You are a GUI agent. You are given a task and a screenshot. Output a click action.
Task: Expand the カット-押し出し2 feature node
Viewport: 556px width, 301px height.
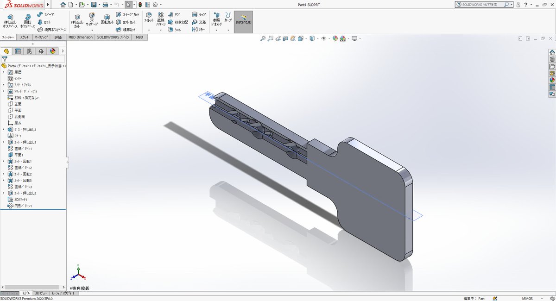pos(4,193)
